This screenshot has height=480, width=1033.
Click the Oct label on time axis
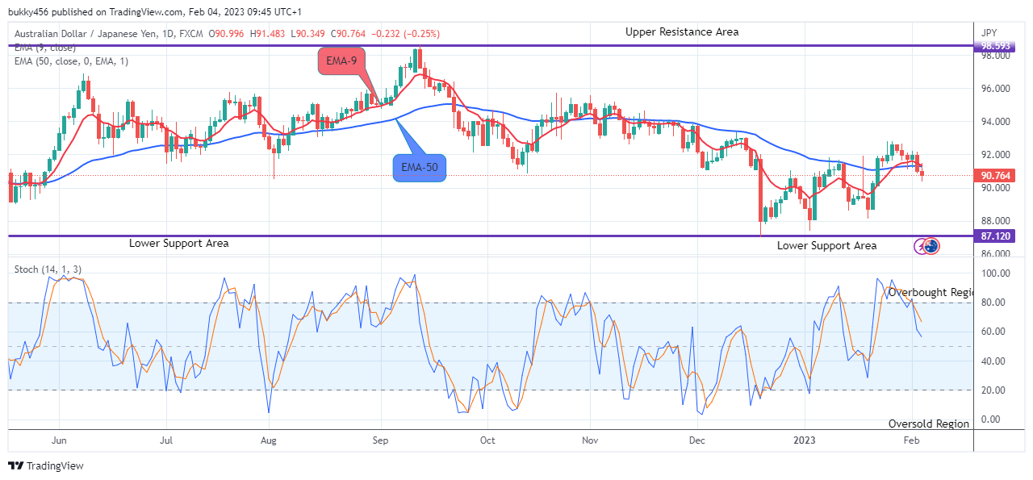click(486, 441)
